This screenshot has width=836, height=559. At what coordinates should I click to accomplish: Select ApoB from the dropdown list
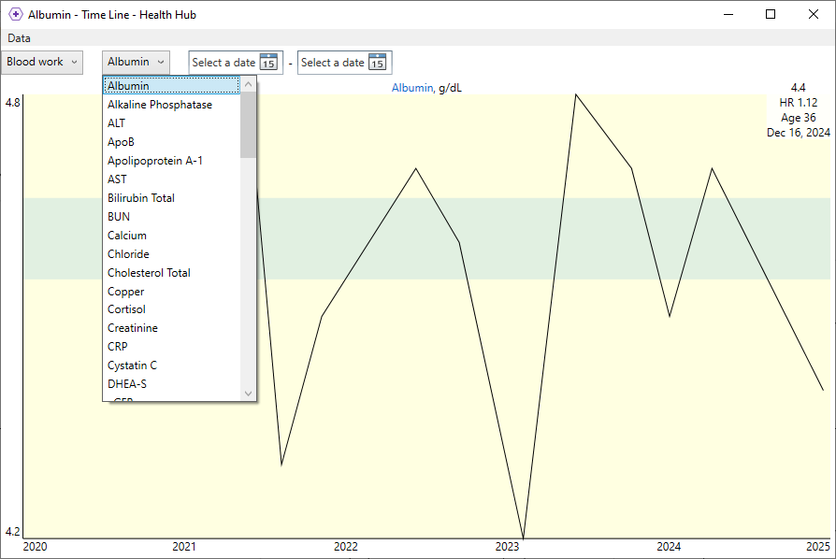(x=121, y=142)
